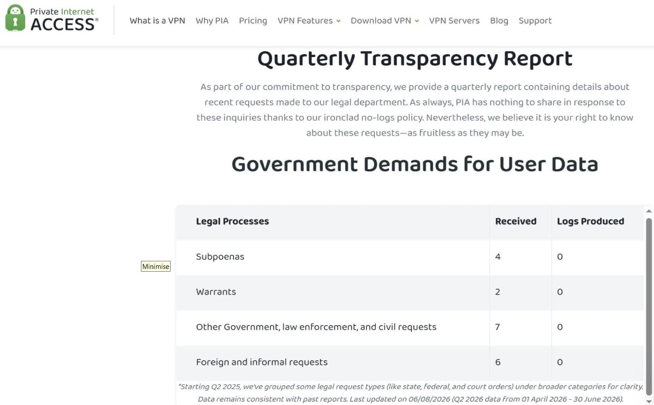Viewport: 654px width, 405px height.
Task: Open the Blog link
Action: coord(499,21)
